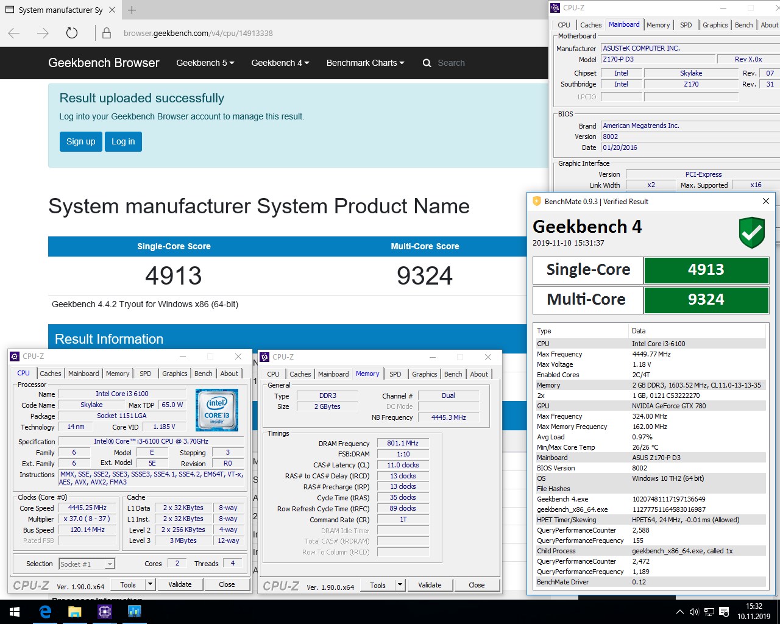Open Tools dropdown arrow in CPU window
Screen dimensions: 780x624
coord(150,584)
